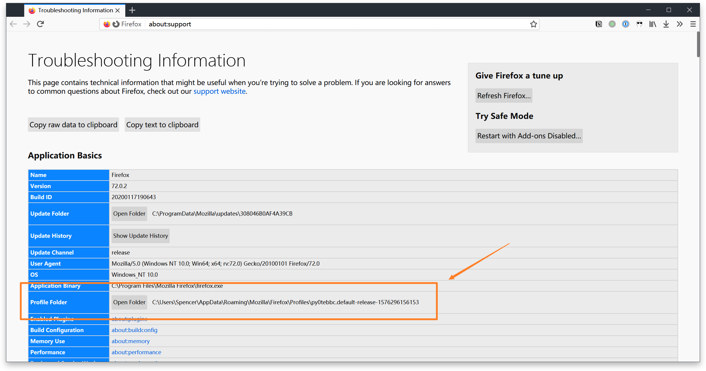This screenshot has height=371, width=706.
Task: Open the about:buildconfig link
Action: 134,330
